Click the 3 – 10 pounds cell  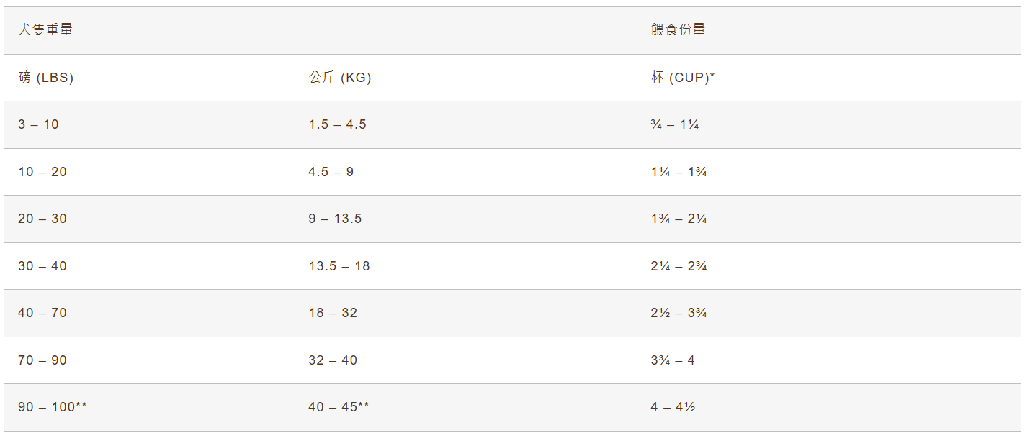click(x=39, y=124)
